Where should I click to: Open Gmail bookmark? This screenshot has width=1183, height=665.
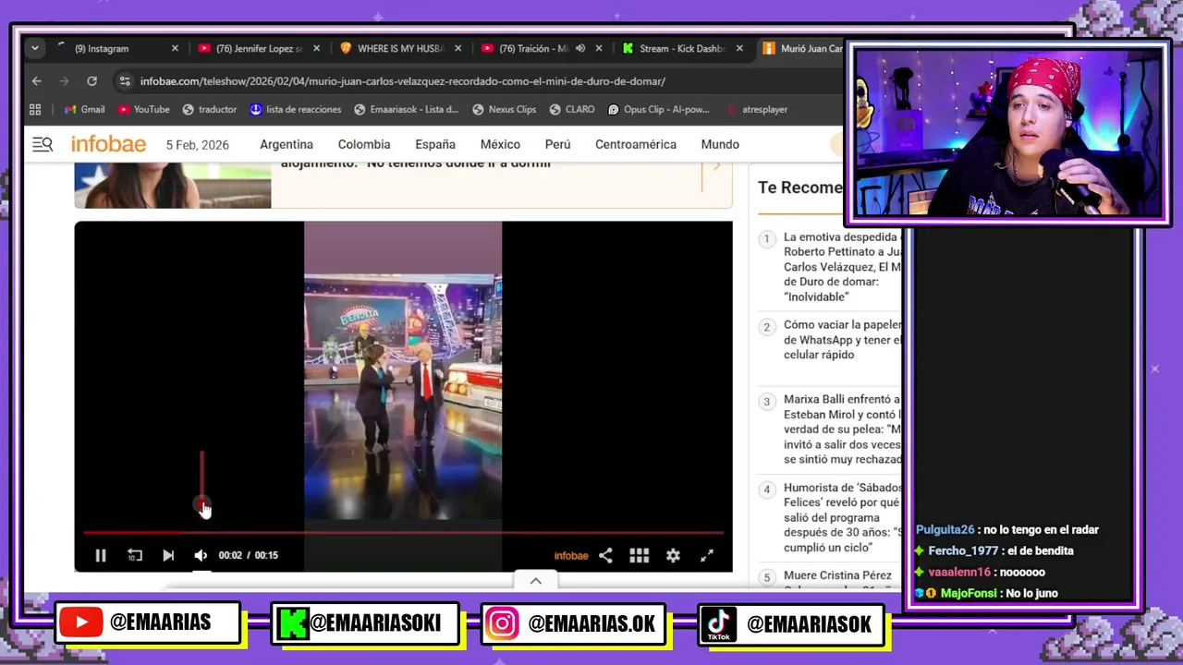click(84, 109)
